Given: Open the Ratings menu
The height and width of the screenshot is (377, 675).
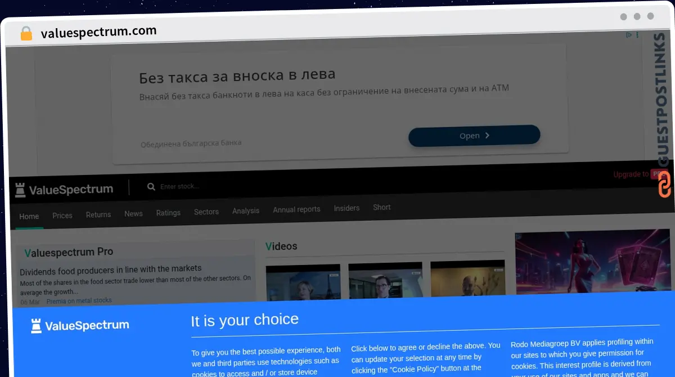Looking at the screenshot, I should 168,213.
